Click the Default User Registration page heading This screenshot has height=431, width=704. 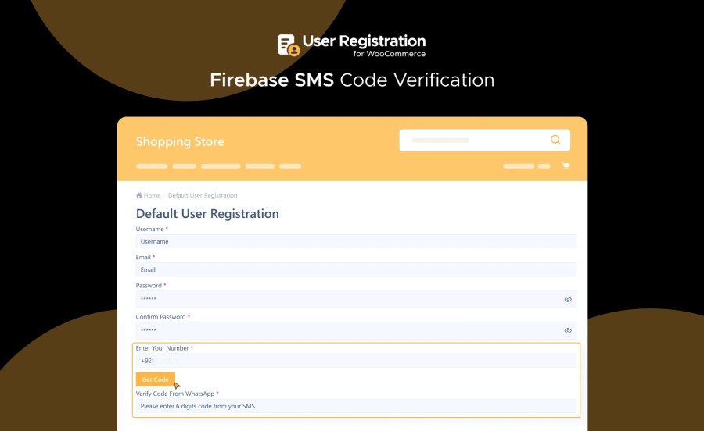207,214
